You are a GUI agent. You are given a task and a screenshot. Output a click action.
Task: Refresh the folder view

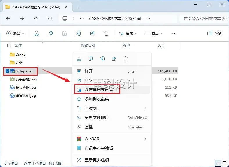pos(50,19)
